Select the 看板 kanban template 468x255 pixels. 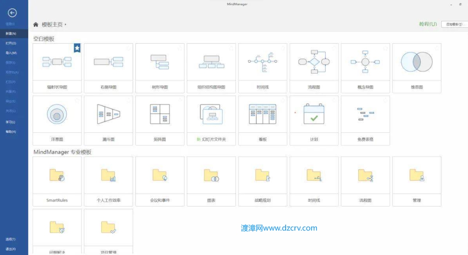coord(263,120)
